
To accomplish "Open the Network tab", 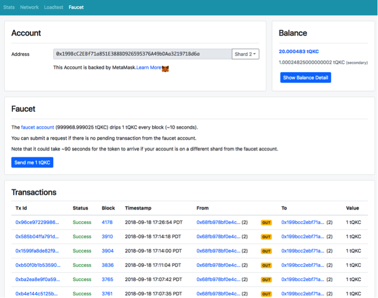I will tap(29, 7).
